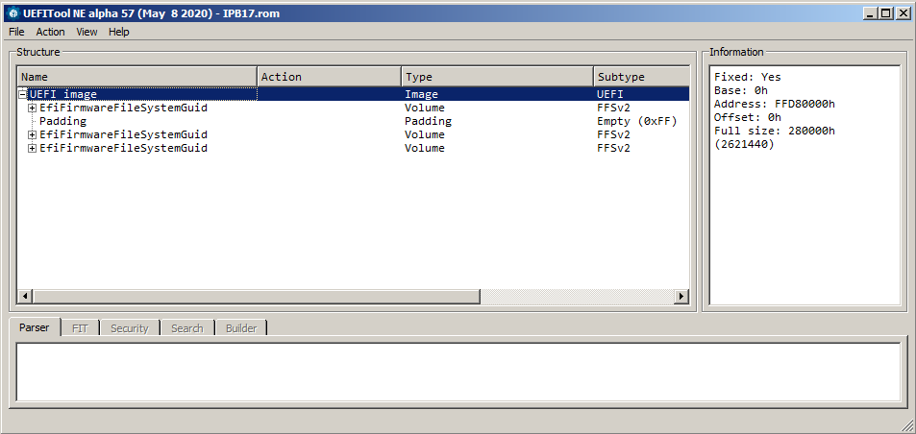Open the View menu
Screen dimensions: 916x434
coord(87,32)
